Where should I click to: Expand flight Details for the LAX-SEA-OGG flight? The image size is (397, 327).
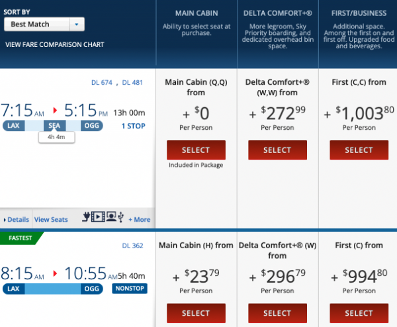(x=17, y=219)
